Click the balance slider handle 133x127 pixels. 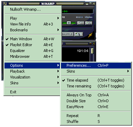pos(69,23)
